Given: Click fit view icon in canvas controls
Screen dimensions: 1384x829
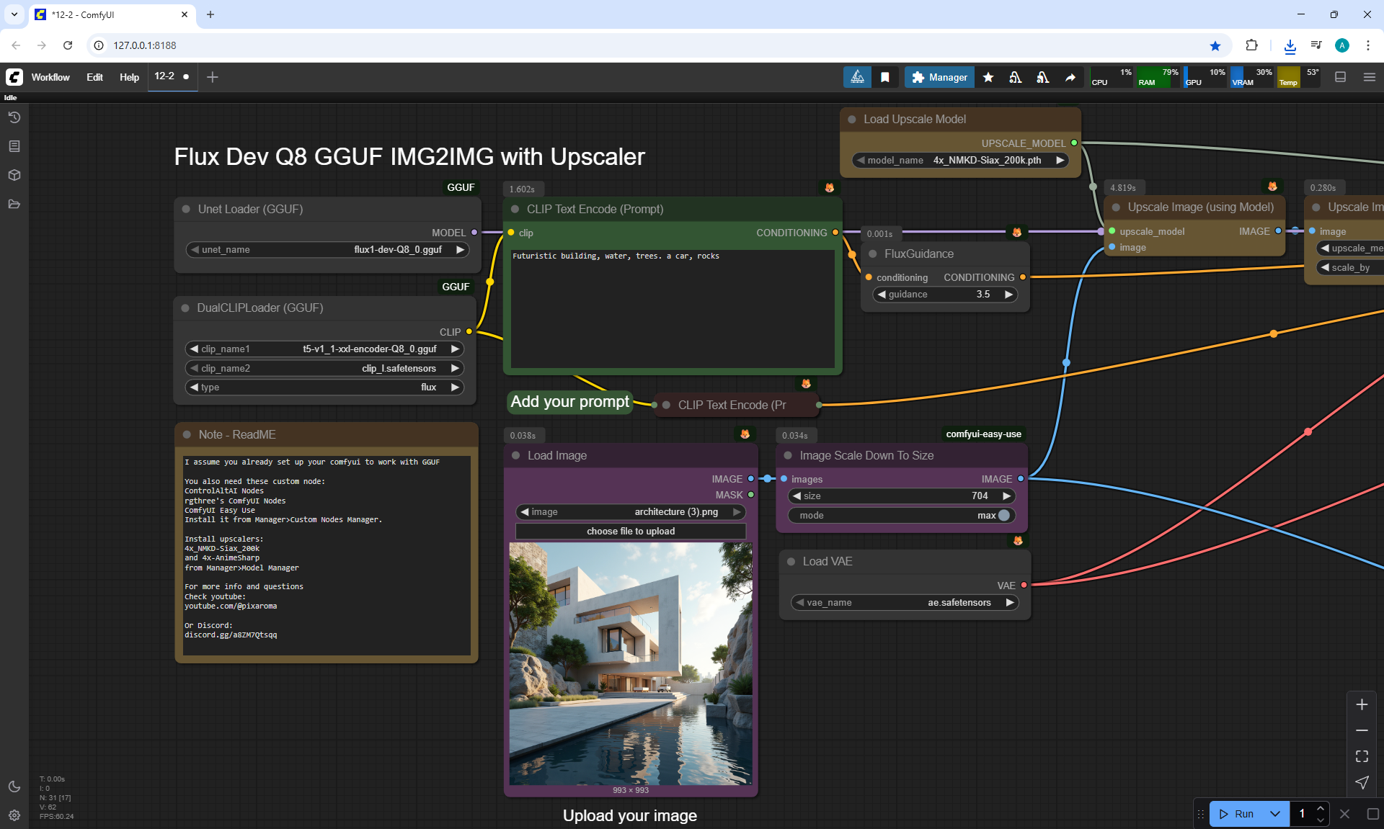Looking at the screenshot, I should click(1362, 756).
